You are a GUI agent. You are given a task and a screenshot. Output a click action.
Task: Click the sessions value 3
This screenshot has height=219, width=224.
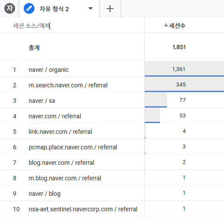pyautogui.click(x=184, y=147)
